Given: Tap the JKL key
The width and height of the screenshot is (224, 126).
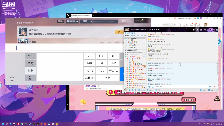Looking at the screenshot, I should [101, 63].
